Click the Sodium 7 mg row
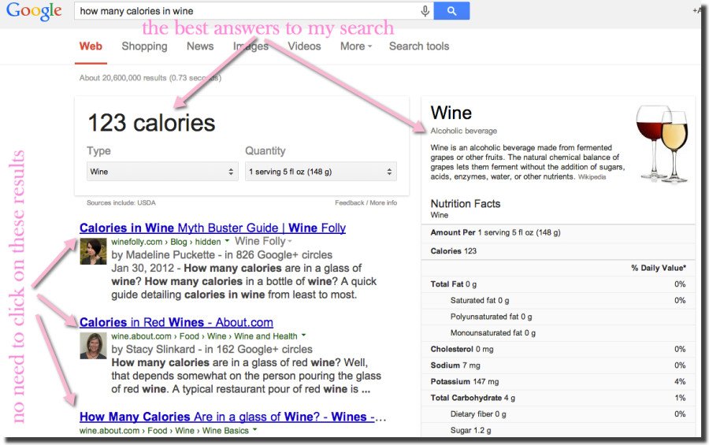This screenshot has width=709, height=445. [558, 365]
